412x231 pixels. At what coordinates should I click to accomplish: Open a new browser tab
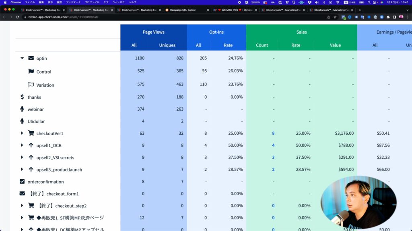[x=360, y=10]
